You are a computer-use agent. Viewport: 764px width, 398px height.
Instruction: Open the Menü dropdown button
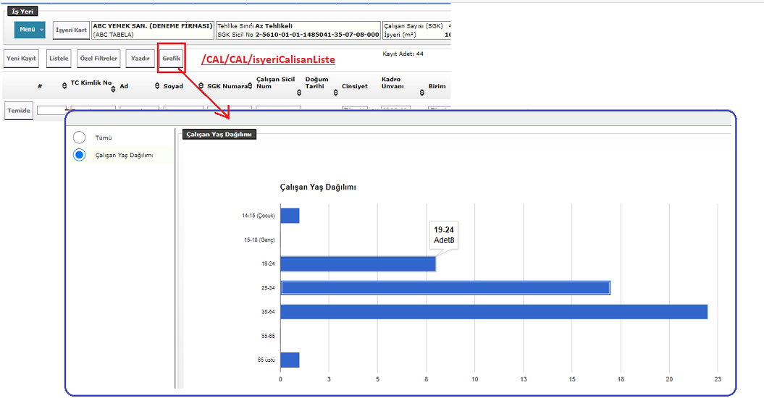click(x=30, y=30)
